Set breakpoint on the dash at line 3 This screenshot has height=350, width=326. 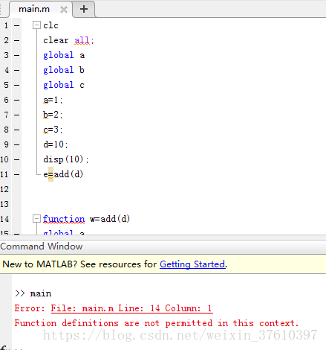pos(16,55)
